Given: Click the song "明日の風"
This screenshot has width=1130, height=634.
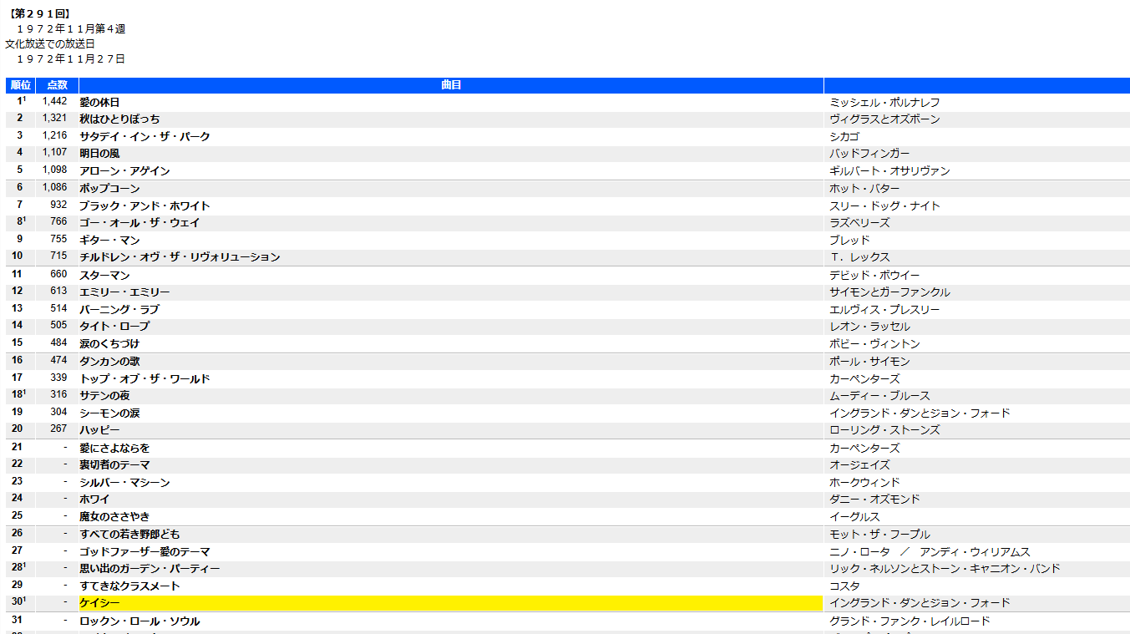Looking at the screenshot, I should (x=99, y=154).
